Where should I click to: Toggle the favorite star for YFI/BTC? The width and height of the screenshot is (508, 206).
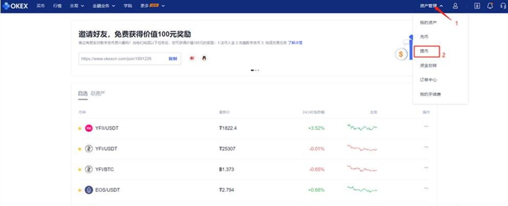[x=79, y=169]
